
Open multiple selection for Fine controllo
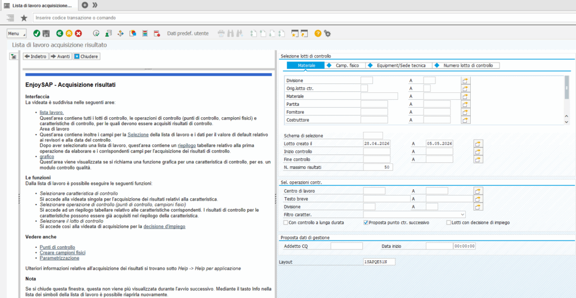click(478, 159)
